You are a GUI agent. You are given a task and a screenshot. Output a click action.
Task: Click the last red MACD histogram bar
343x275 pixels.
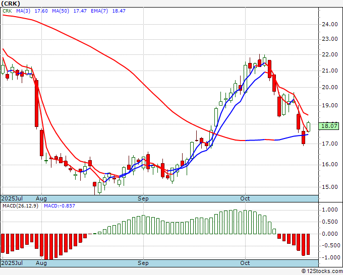[308, 244]
